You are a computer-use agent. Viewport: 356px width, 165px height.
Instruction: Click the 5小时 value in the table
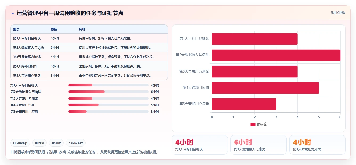[x=55, y=66]
